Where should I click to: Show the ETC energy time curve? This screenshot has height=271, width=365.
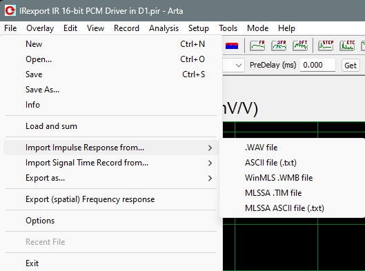(347, 46)
